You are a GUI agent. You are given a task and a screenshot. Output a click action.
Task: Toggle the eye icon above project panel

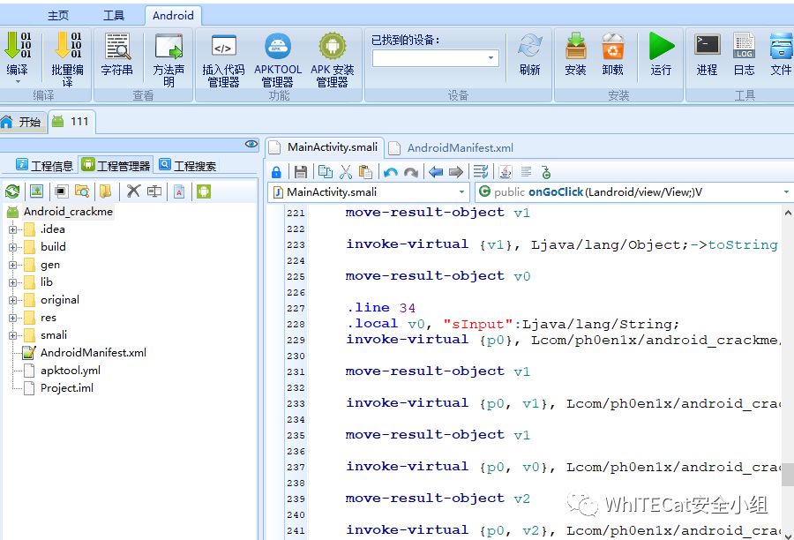click(251, 144)
